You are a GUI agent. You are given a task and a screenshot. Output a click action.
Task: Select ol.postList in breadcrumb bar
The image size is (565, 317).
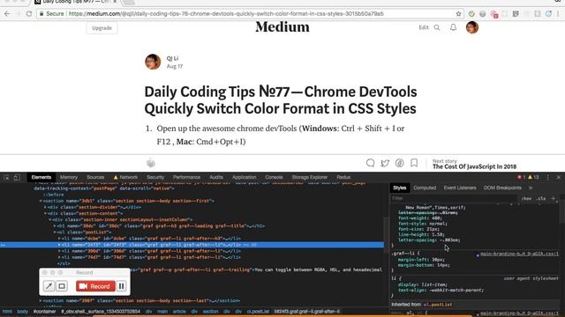258,311
